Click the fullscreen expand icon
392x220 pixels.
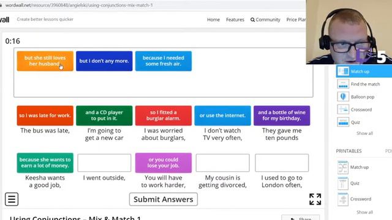pos(315,199)
